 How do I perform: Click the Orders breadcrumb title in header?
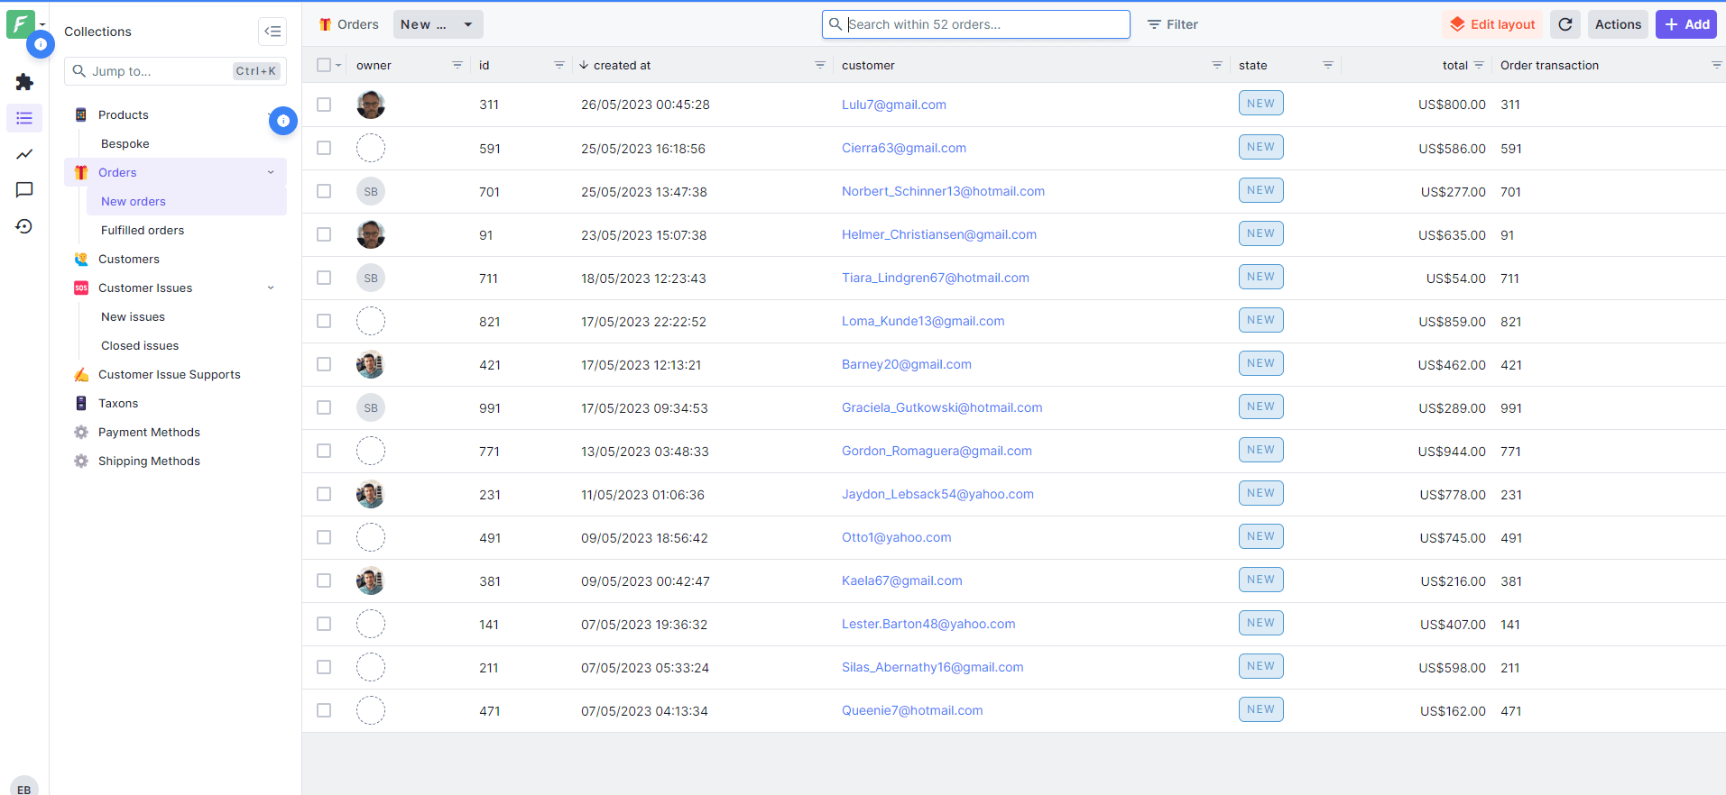358,24
